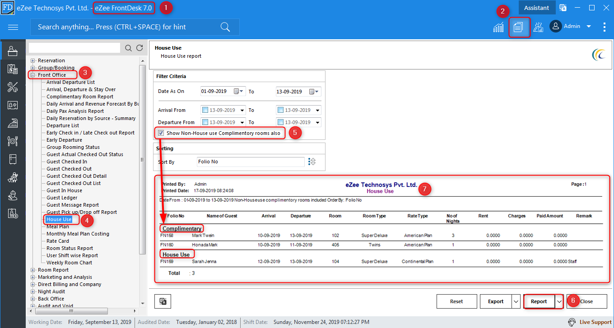Screen dimensions: 614x328
Task: Click the Live Support link
Action: [x=595, y=322]
